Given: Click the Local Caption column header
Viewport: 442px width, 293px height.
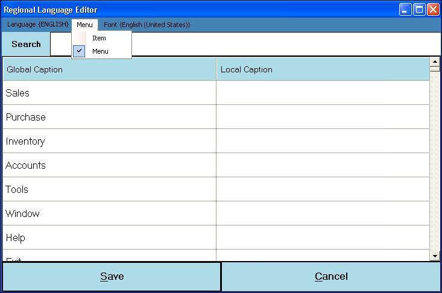Looking at the screenshot, I should [323, 69].
